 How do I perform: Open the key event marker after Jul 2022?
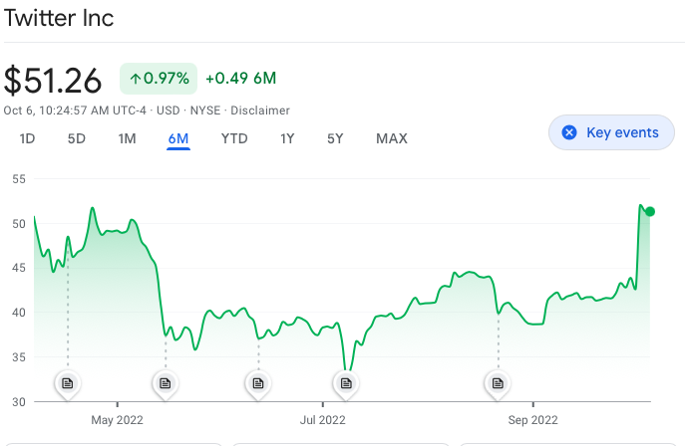coord(346,383)
